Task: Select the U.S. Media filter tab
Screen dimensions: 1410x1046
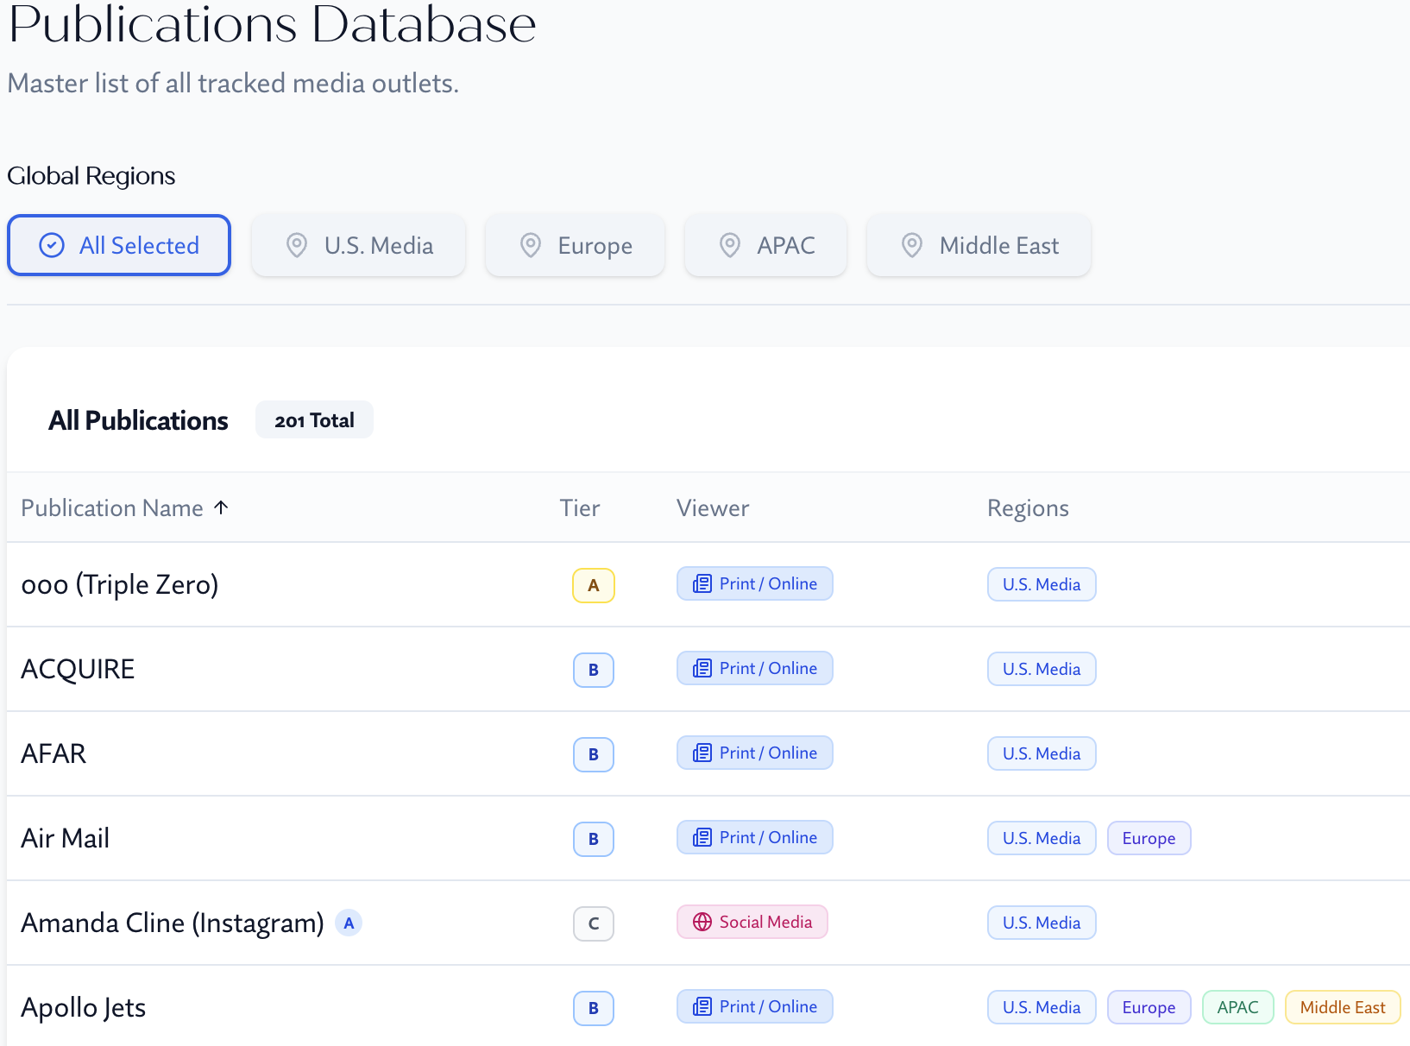Action: (358, 245)
